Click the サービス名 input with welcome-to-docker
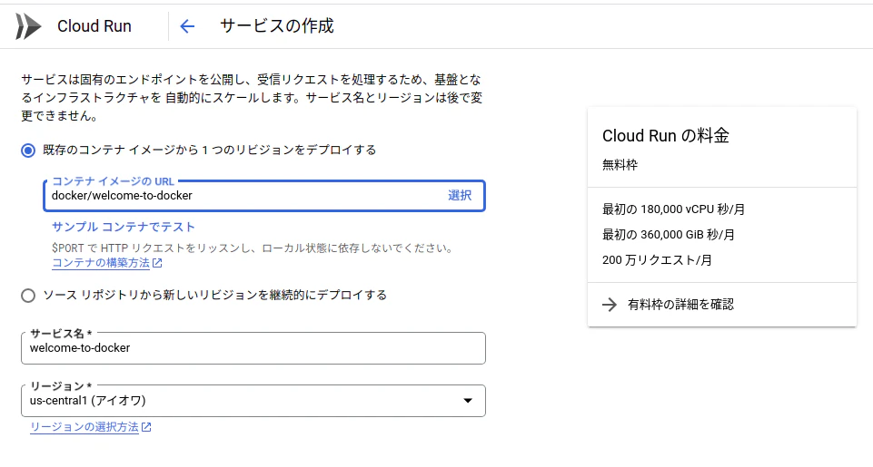 coord(253,348)
